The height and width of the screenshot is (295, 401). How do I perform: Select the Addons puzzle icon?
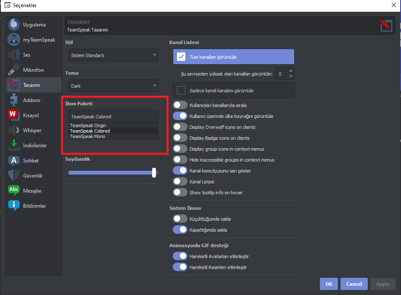click(14, 100)
